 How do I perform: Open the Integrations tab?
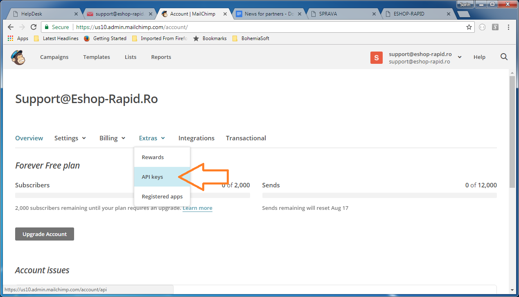click(196, 138)
